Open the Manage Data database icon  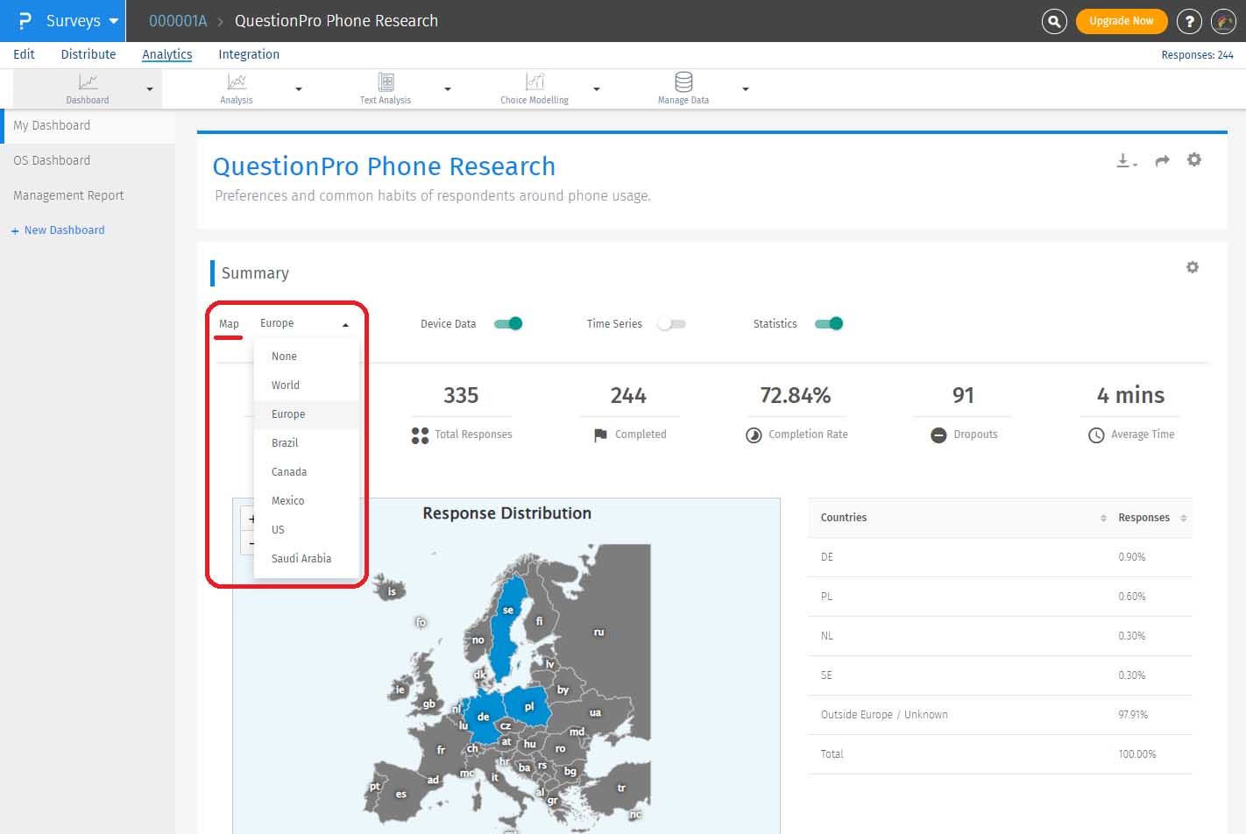pyautogui.click(x=683, y=82)
